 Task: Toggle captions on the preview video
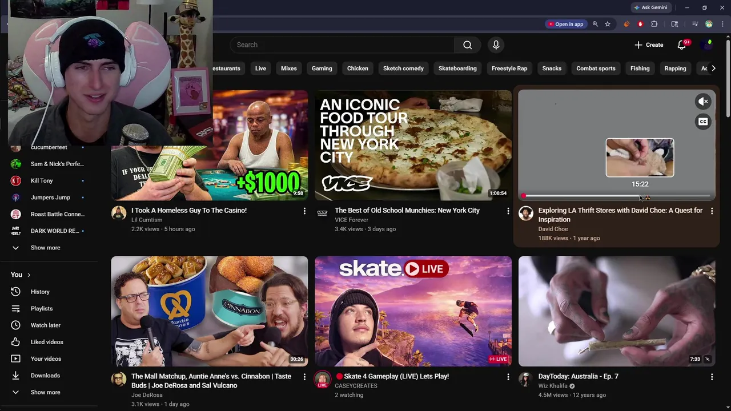click(x=703, y=122)
